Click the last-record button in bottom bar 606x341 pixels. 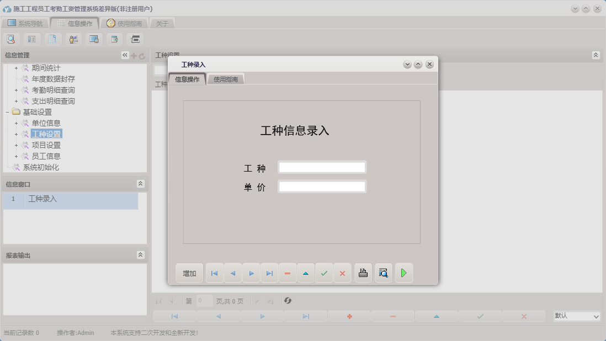[x=306, y=316]
